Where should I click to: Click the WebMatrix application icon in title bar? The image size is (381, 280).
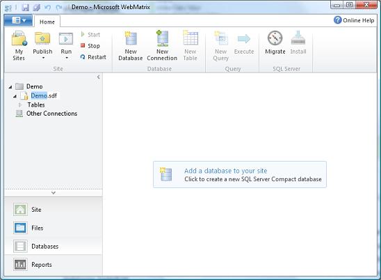[x=8, y=8]
